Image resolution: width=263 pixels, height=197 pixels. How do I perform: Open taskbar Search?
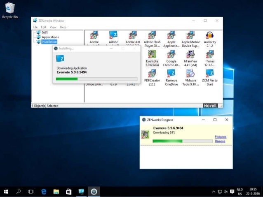19,192
